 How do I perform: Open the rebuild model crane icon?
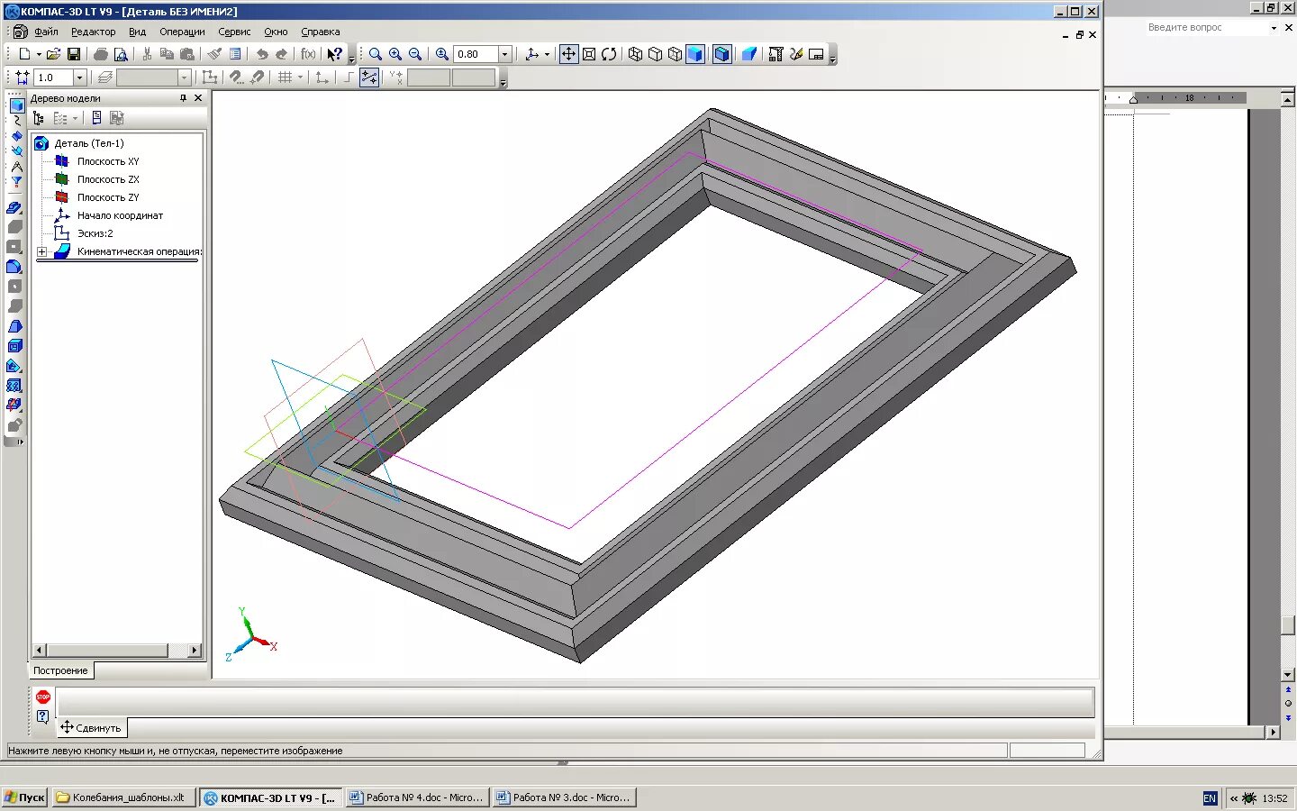(775, 54)
